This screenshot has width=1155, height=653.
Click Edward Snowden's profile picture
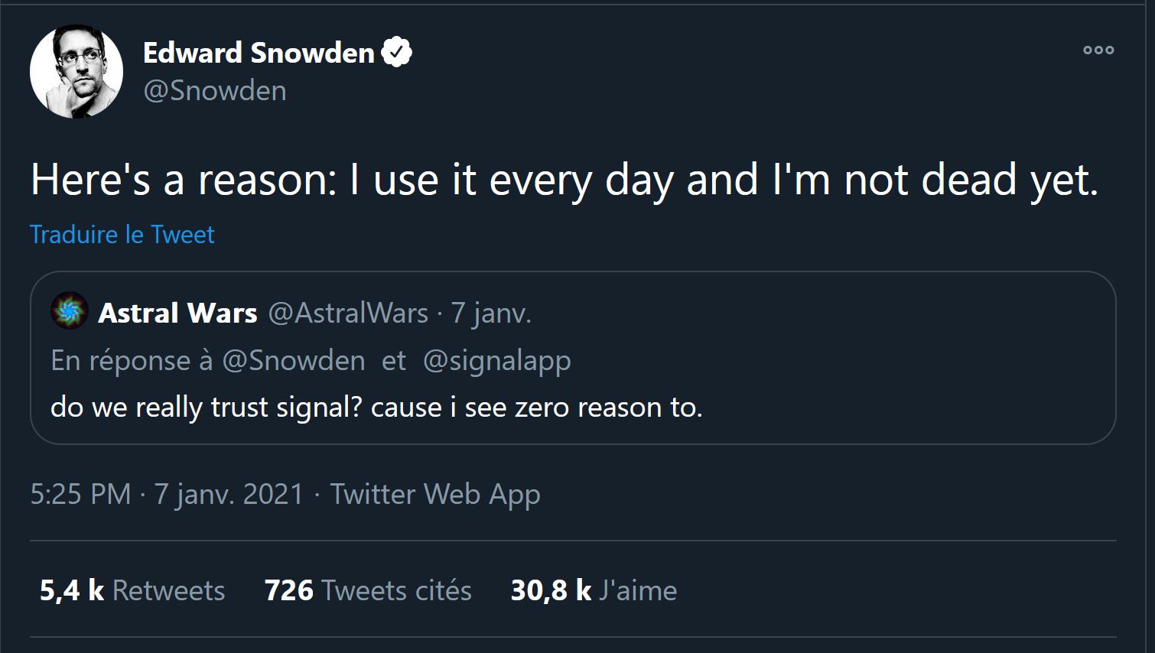[x=76, y=71]
